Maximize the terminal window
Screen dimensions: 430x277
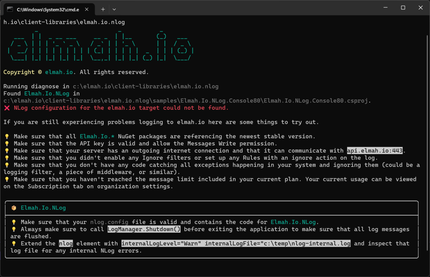(403, 8)
